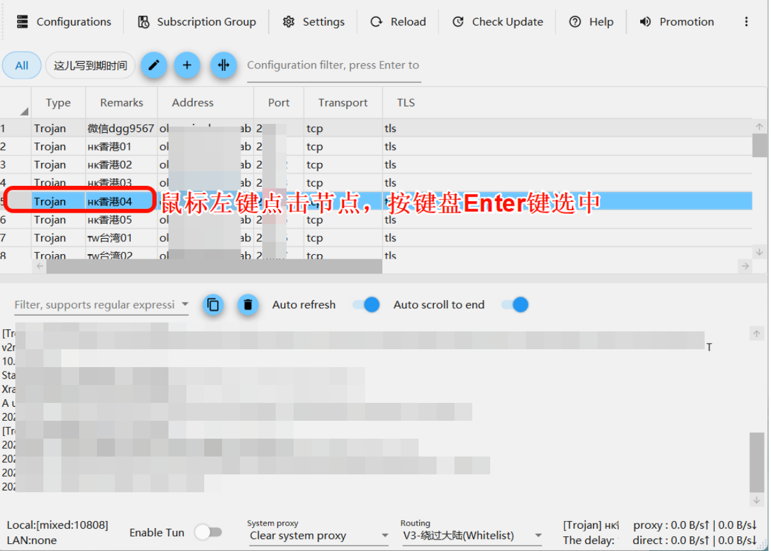Open the Routing rule dropdown
771x551 pixels.
538,536
